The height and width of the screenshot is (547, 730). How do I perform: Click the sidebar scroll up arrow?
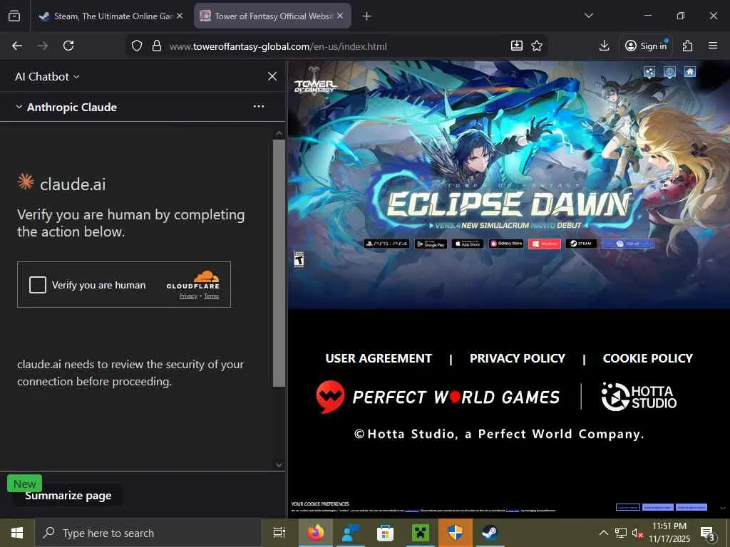[279, 133]
